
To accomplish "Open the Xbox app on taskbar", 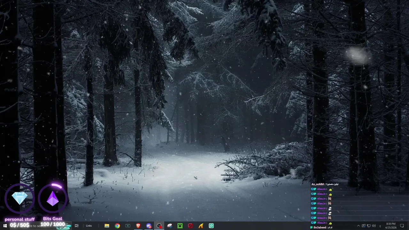I will coord(128,226).
